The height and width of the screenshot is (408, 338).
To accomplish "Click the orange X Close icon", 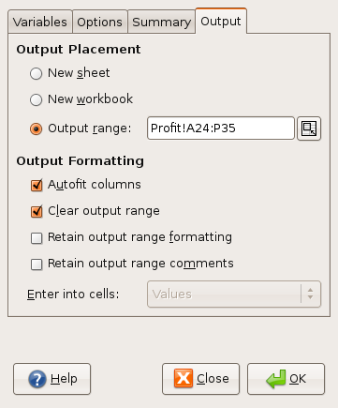I will pyautogui.click(x=184, y=378).
